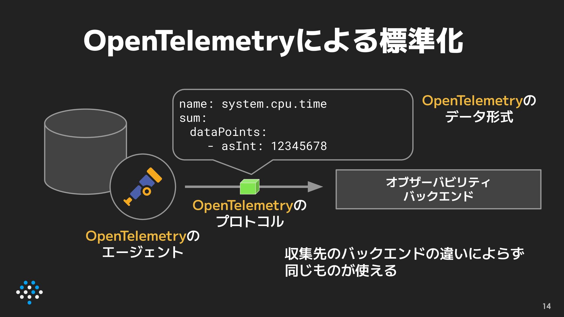Image resolution: width=564 pixels, height=317 pixels.
Task: Click the green cube data packet
Action: point(249,187)
